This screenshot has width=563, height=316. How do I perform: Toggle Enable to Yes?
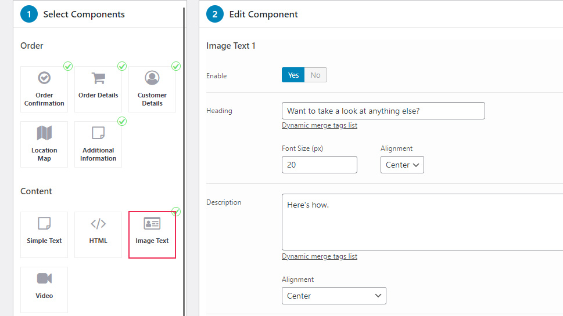(293, 75)
